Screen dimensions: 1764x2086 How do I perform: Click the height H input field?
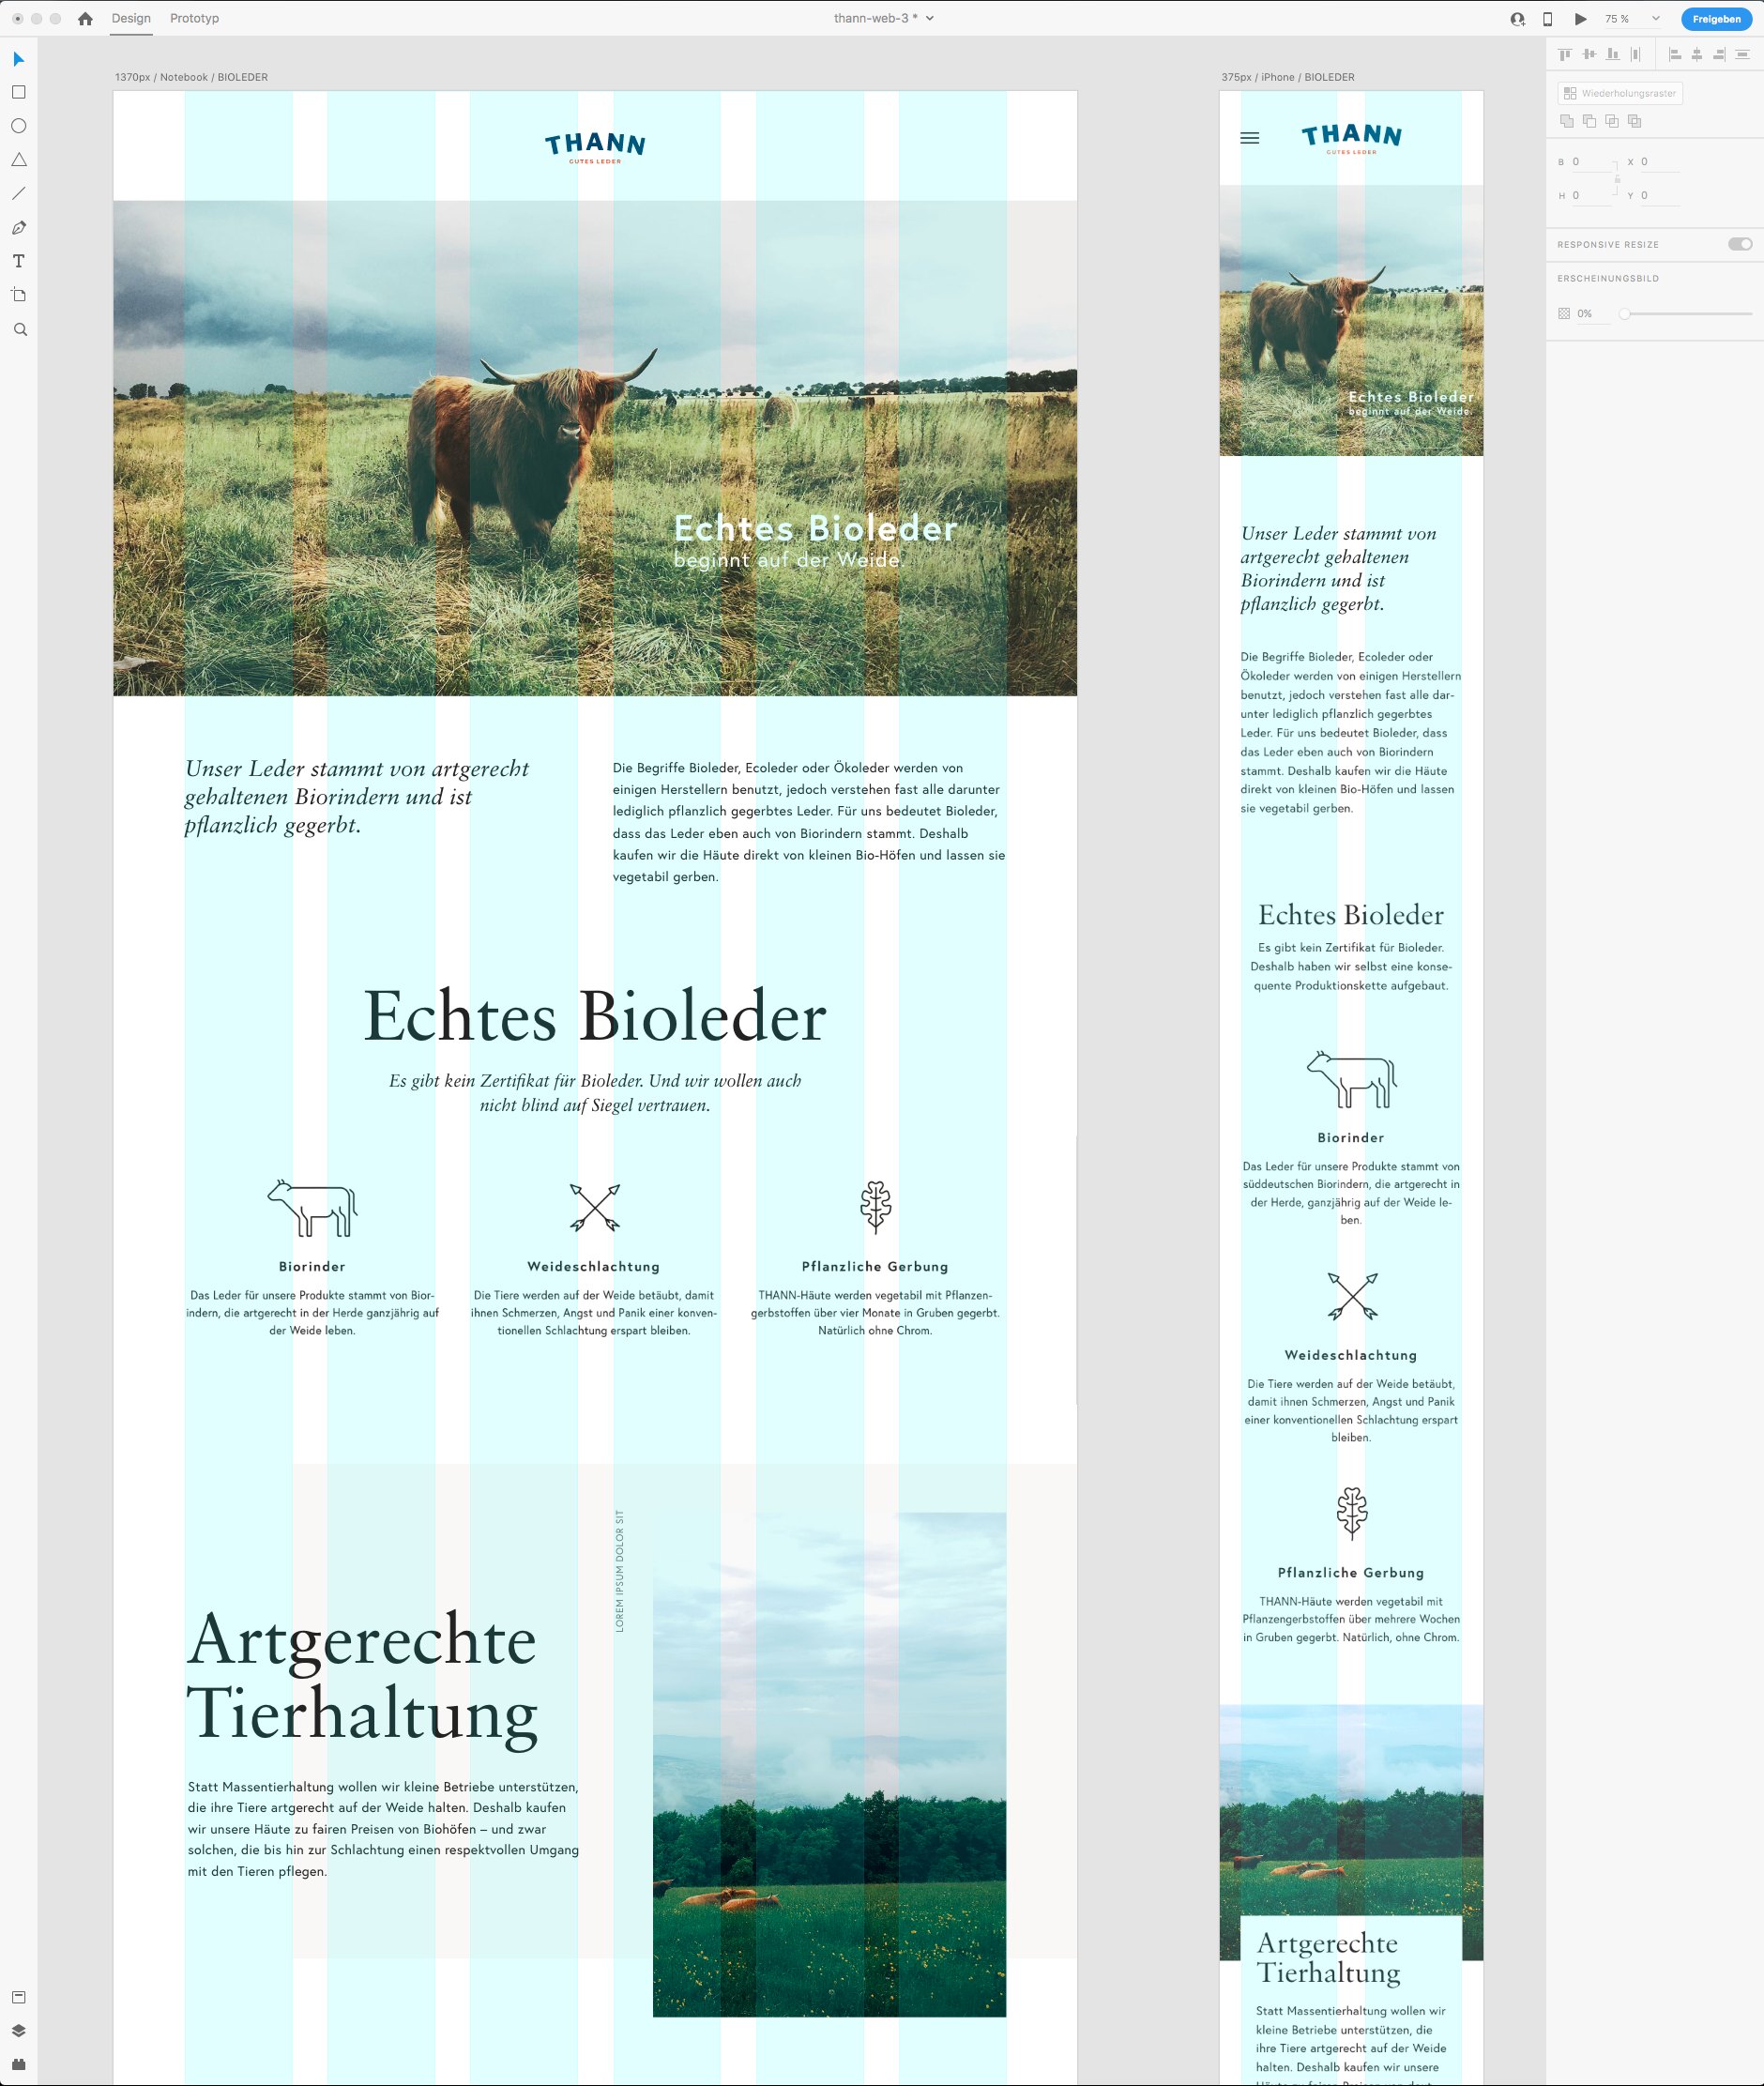point(1590,196)
